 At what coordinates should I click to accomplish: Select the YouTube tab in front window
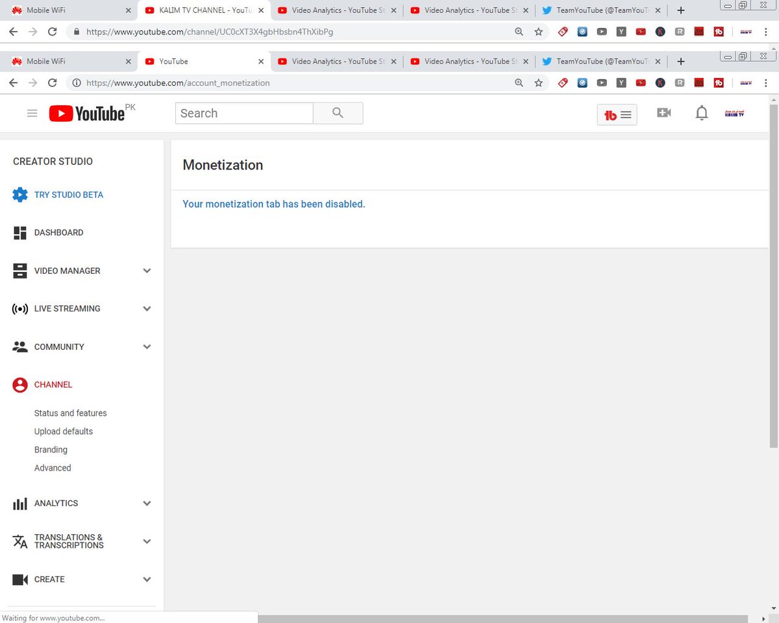point(204,62)
